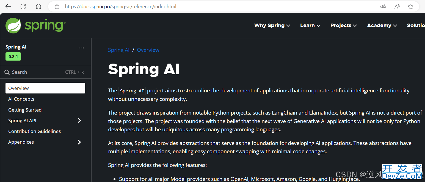Open the Projects dropdown menu
Viewport: 425px width, 182px height.
coord(344,25)
